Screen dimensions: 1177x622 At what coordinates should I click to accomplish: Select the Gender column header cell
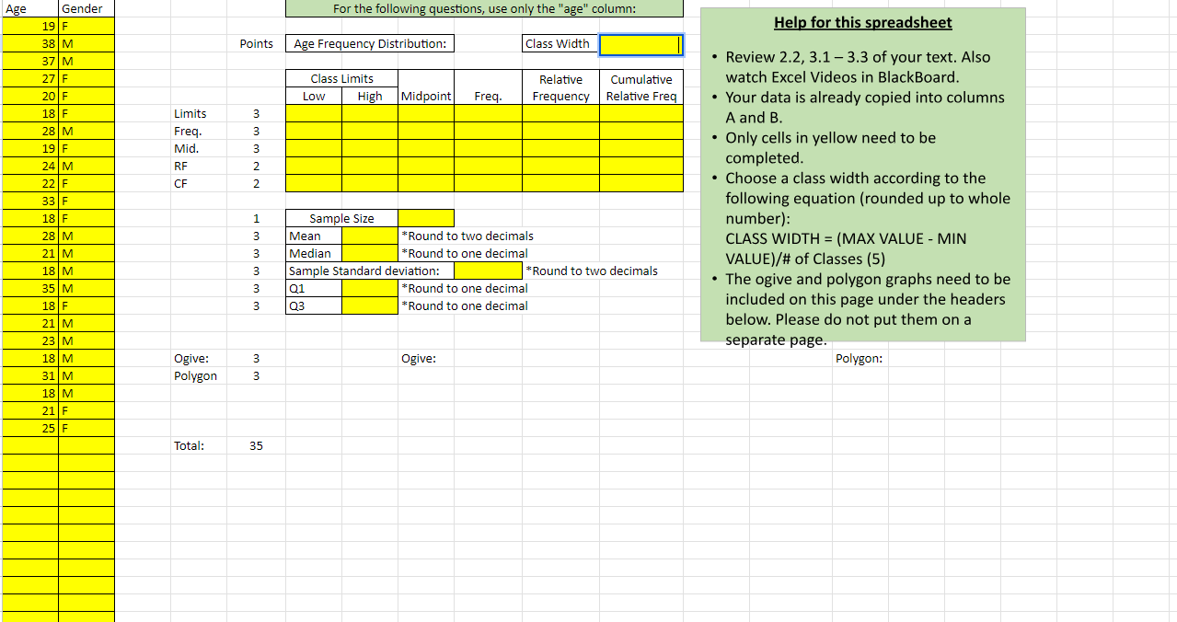[86, 6]
